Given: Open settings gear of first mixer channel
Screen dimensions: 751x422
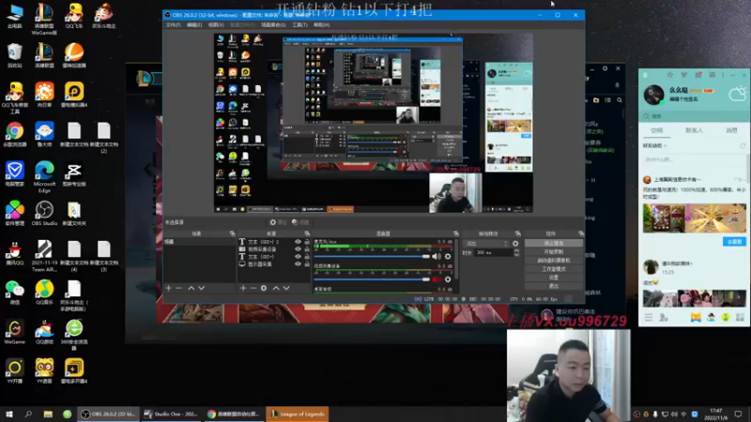Looking at the screenshot, I should [448, 256].
